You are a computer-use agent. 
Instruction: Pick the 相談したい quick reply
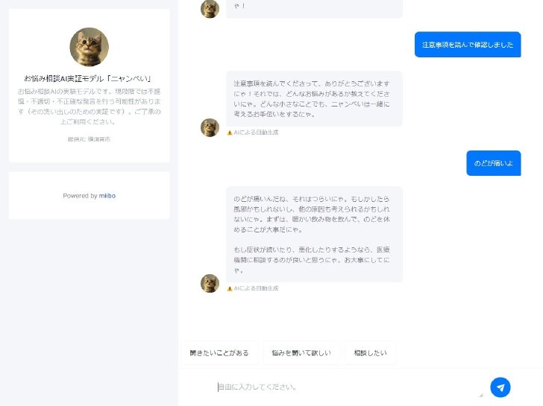click(370, 353)
